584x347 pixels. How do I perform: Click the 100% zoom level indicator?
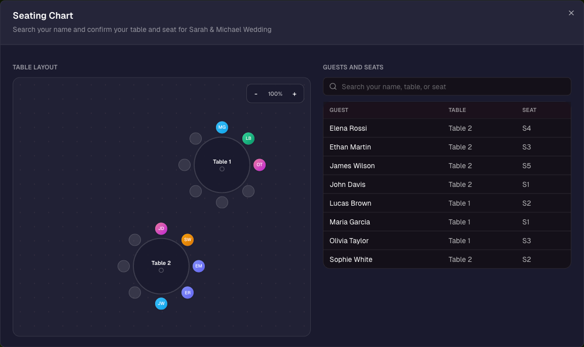(x=275, y=94)
